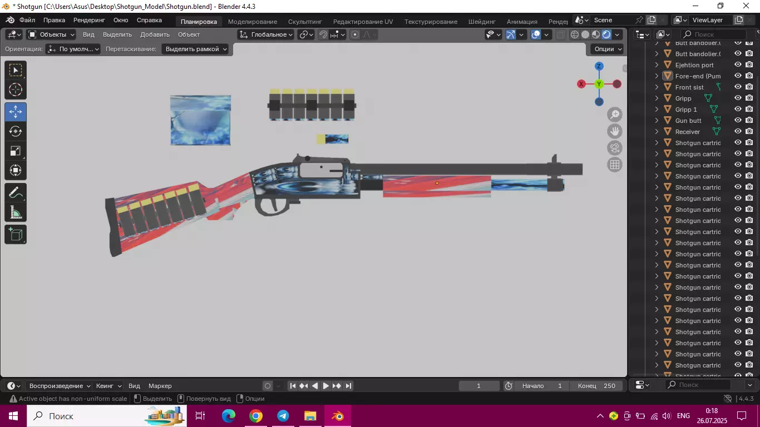Open the Blender logo menu
Screen dimensions: 760x427
(10, 20)
